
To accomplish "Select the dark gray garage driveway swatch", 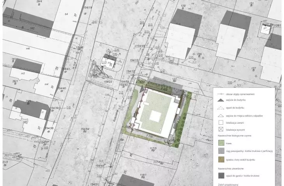I will point(221,176).
